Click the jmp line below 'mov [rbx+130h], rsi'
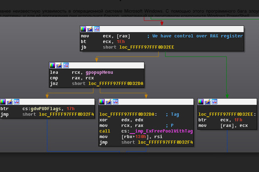The width and height of the screenshot is (259, 172). click(x=146, y=142)
